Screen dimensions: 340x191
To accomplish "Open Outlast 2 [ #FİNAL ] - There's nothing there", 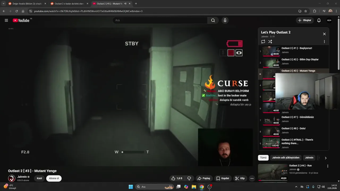I will tap(294, 143).
